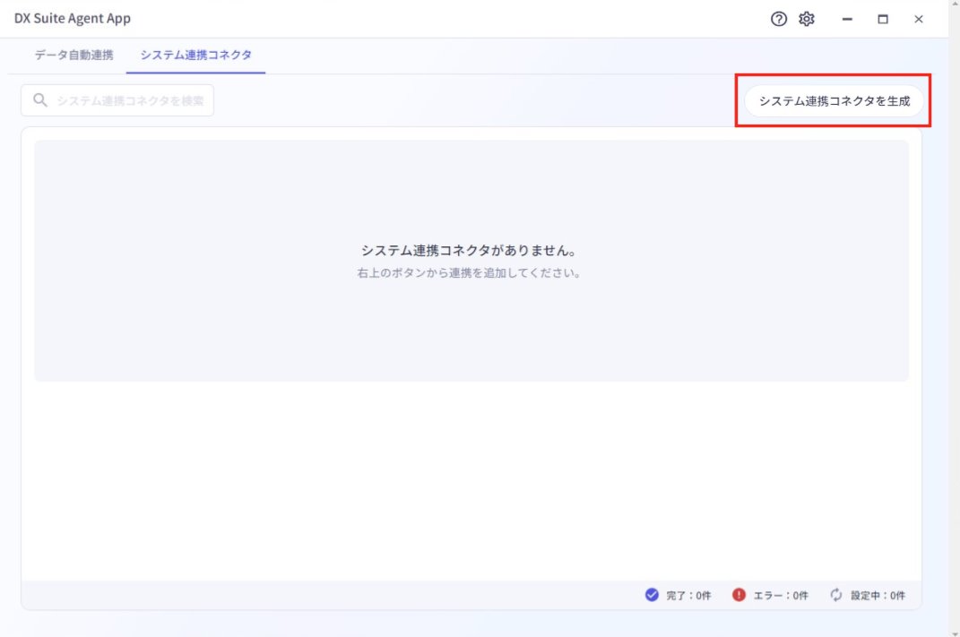Switch to the データ自動連携 tab

coord(74,55)
